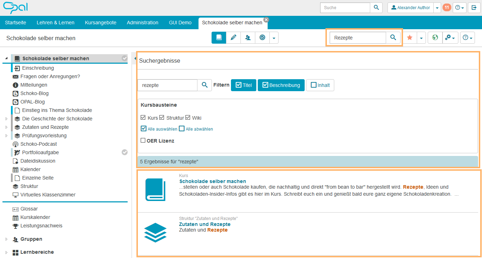Open Alexander Author user menu dropdown arrow
The height and width of the screenshot is (258, 482).
coord(437,8)
